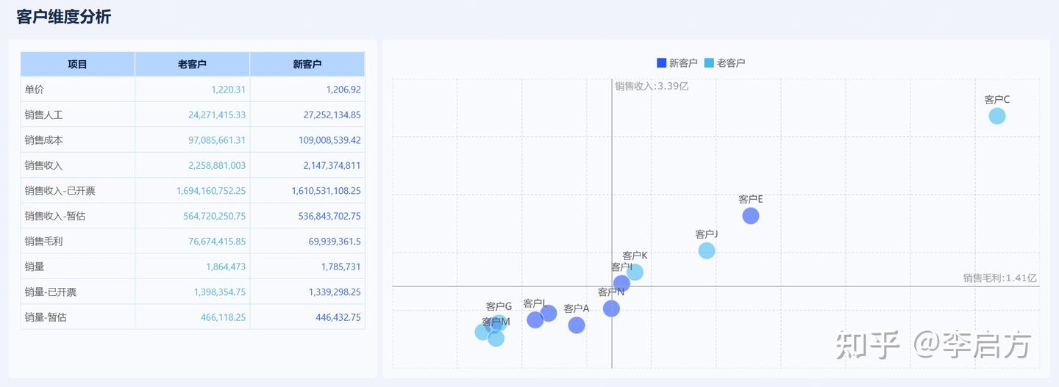Image resolution: width=1059 pixels, height=387 pixels.
Task: Toggle the 老客户 legend series
Action: click(724, 63)
